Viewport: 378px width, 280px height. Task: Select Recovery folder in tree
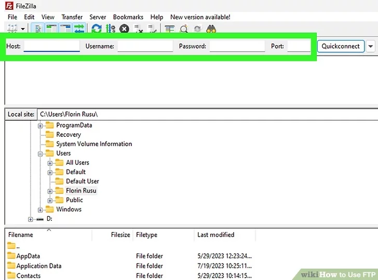point(69,135)
